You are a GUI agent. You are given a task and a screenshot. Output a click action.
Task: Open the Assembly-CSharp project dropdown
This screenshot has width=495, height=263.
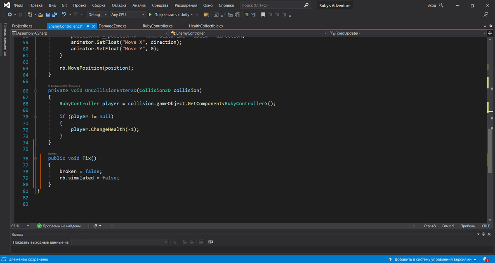90,33
